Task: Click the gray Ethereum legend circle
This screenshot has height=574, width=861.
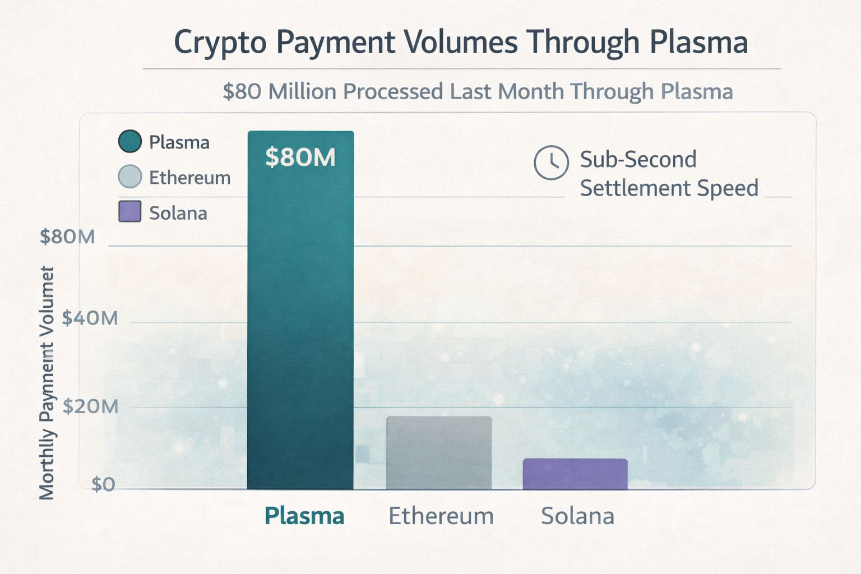Action: click(x=129, y=177)
